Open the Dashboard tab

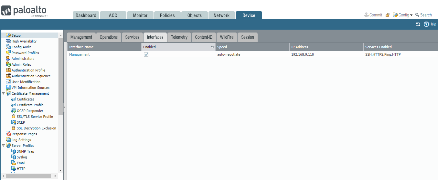pyautogui.click(x=86, y=15)
